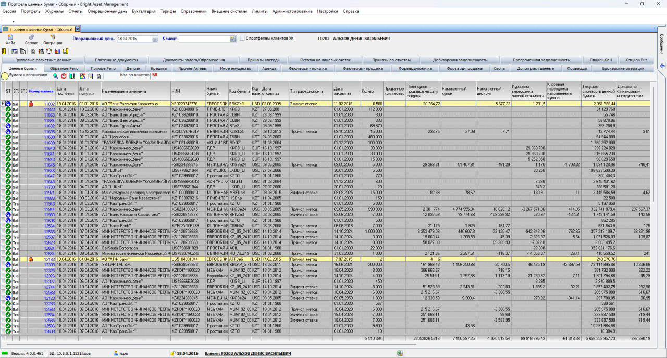Click the Excel export icon in status bar
This screenshot has height=358, width=667.
pos(399,353)
